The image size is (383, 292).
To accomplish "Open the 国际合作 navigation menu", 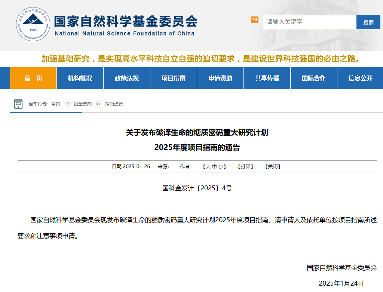I will click(x=314, y=78).
